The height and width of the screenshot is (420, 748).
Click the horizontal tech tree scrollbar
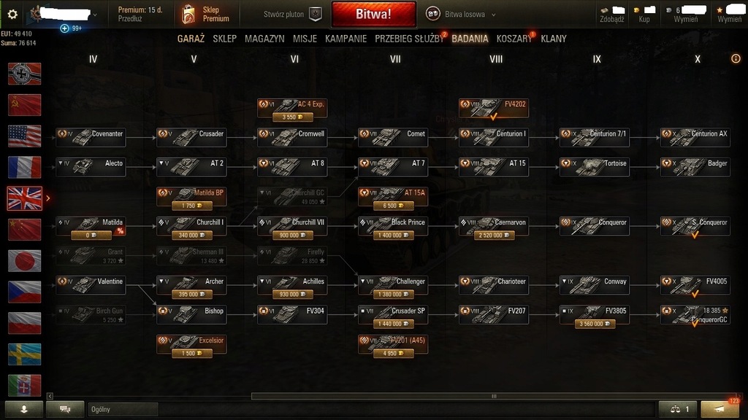click(x=495, y=396)
